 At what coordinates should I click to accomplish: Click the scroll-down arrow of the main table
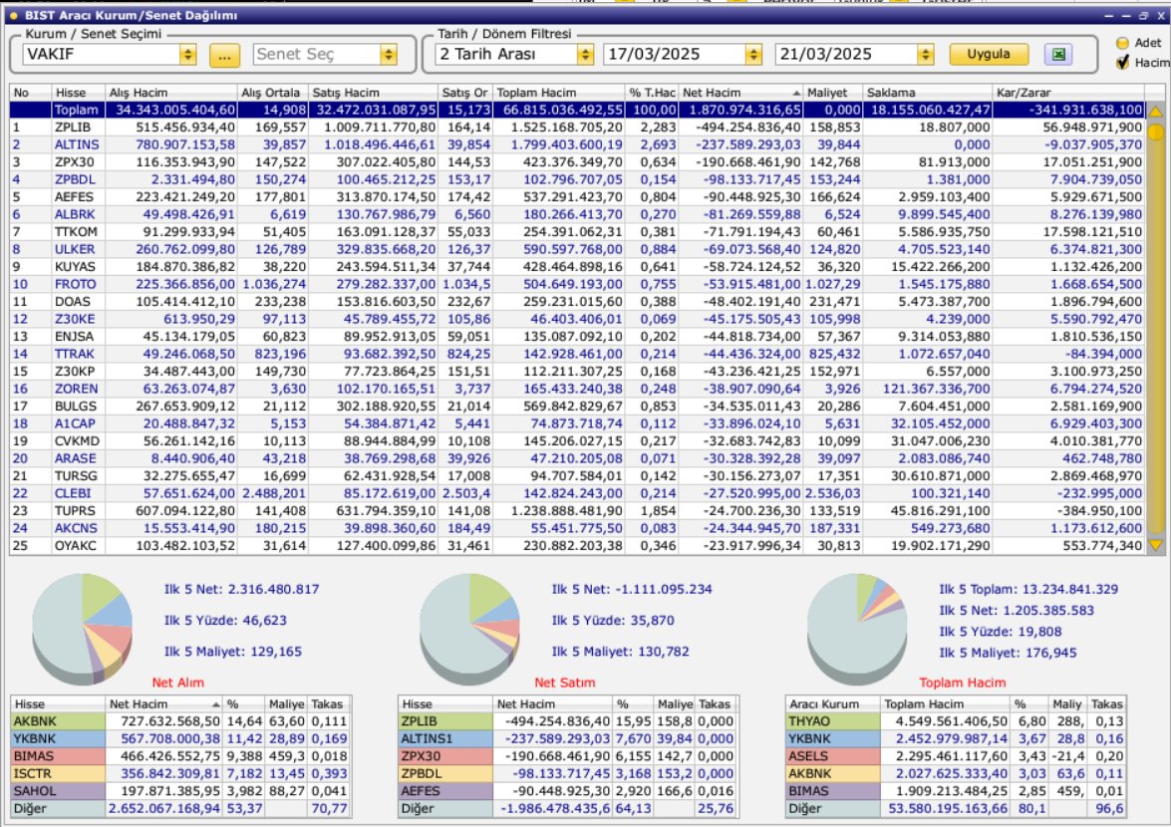(x=1155, y=545)
